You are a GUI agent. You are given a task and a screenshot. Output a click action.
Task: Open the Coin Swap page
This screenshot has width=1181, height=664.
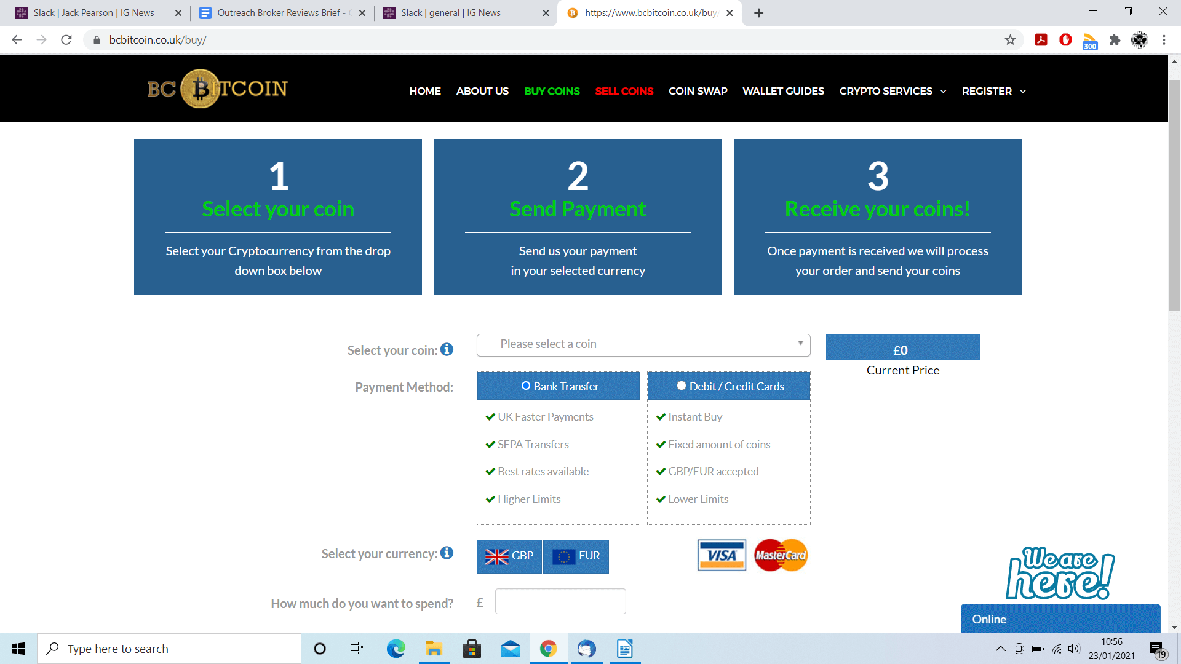[x=698, y=91]
